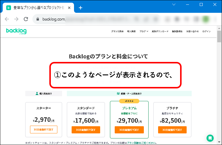The image size is (222, 145).
Task: Click the プレミアム plan title
Action: pos(129,108)
